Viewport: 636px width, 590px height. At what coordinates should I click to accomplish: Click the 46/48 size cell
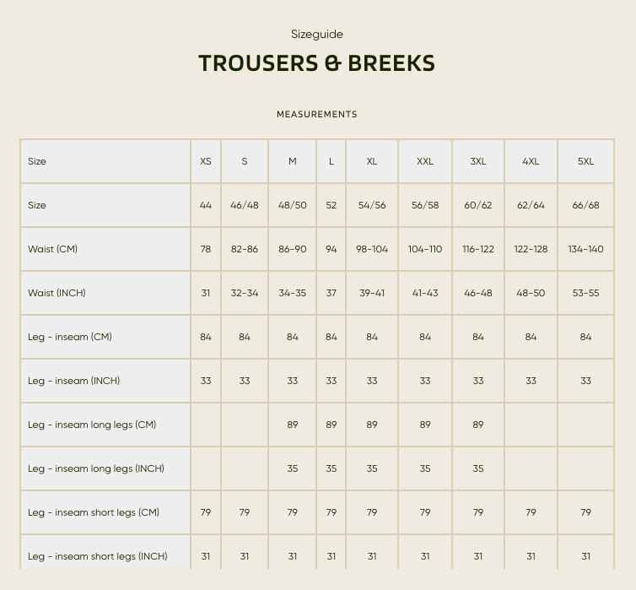coord(245,205)
